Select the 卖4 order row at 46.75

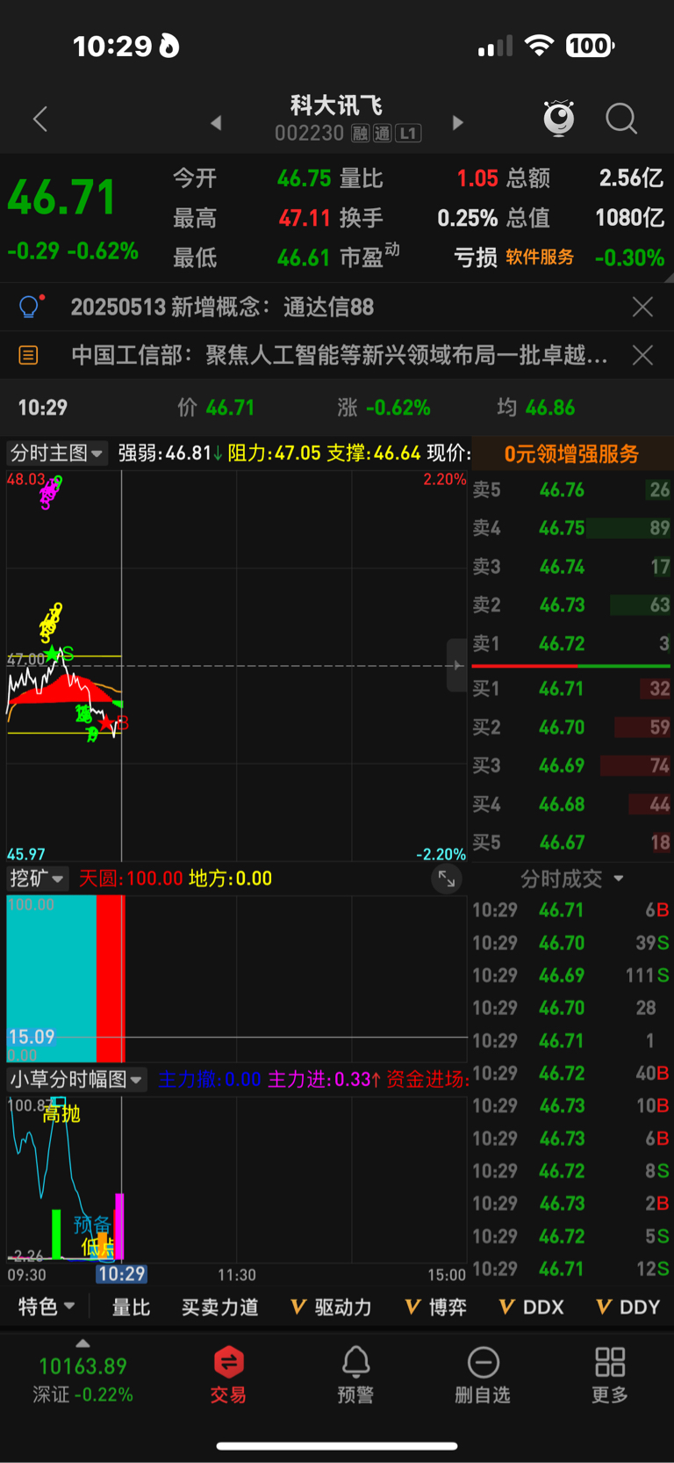point(571,528)
